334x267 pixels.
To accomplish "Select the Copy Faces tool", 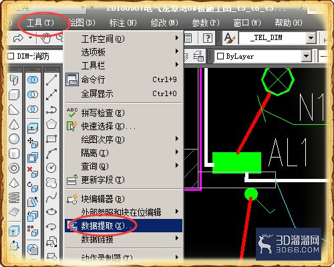I will tap(33, 216).
